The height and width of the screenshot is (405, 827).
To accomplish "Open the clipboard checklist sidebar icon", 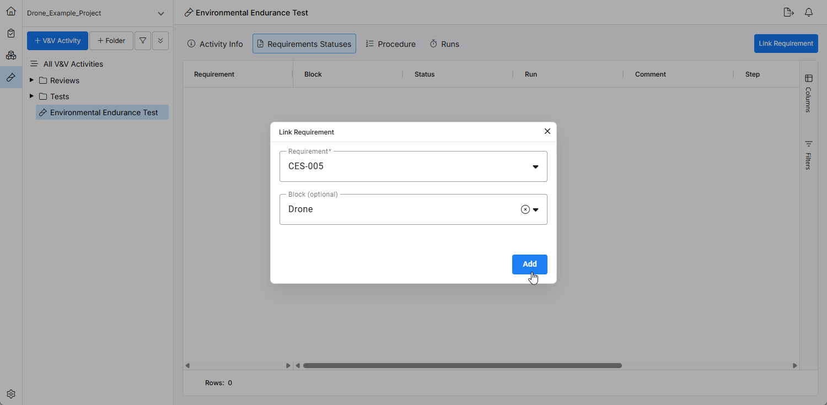I will pos(11,33).
